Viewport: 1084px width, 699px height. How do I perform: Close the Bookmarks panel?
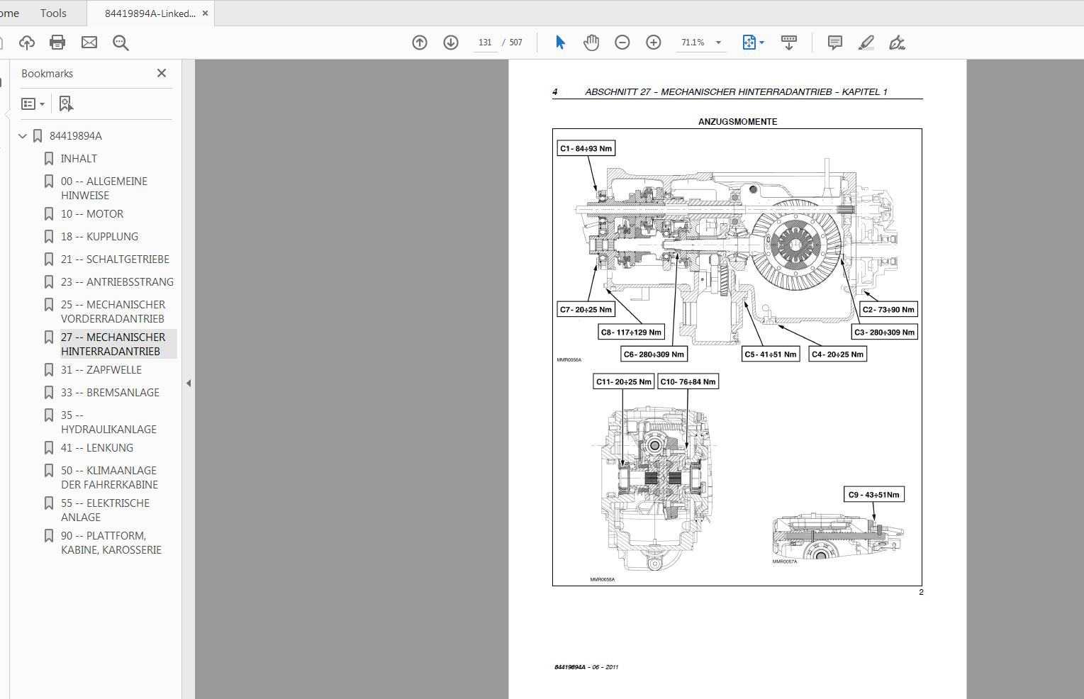[x=161, y=73]
